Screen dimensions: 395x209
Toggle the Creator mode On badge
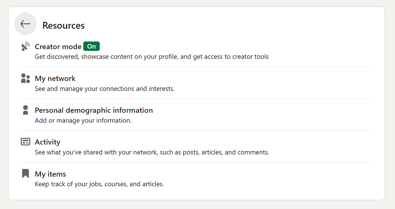click(x=92, y=46)
